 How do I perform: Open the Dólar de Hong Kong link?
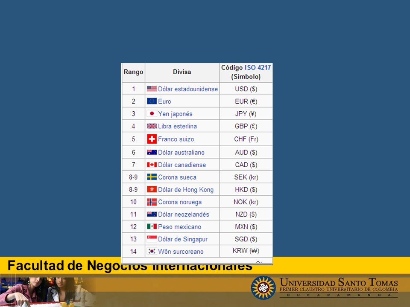(x=186, y=190)
